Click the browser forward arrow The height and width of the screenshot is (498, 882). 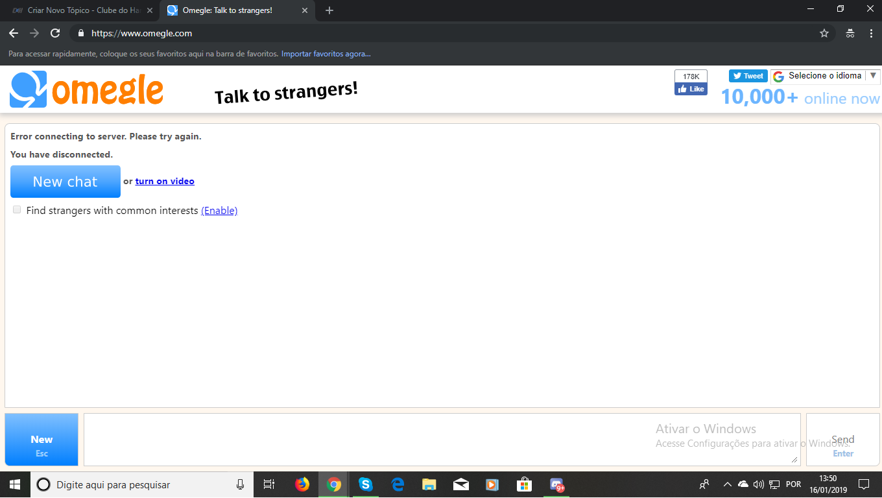point(34,33)
